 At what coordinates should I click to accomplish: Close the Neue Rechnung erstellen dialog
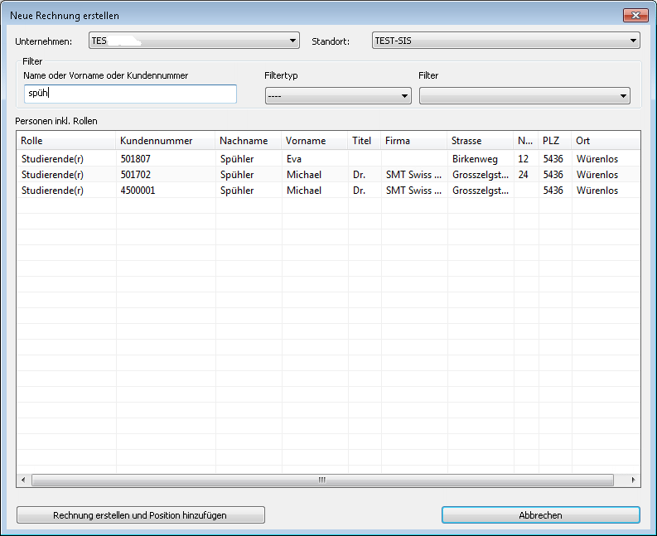pyautogui.click(x=636, y=15)
